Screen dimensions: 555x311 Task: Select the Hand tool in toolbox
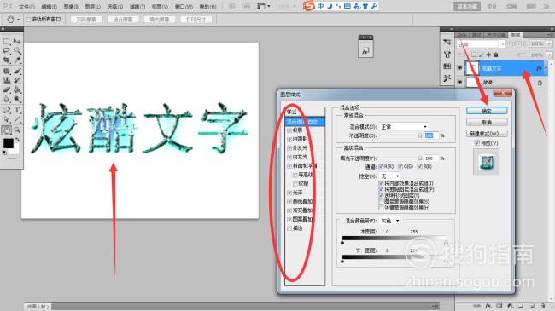tap(6, 130)
